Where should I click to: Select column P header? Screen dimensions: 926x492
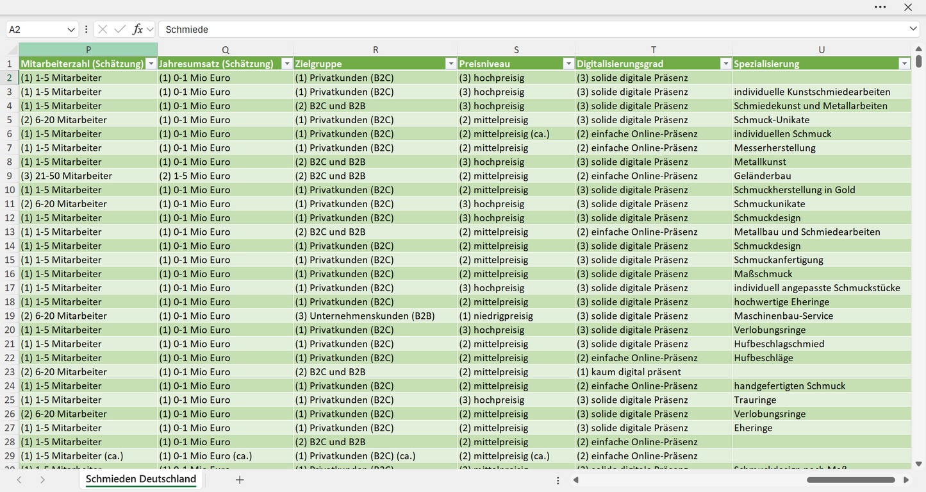click(88, 49)
